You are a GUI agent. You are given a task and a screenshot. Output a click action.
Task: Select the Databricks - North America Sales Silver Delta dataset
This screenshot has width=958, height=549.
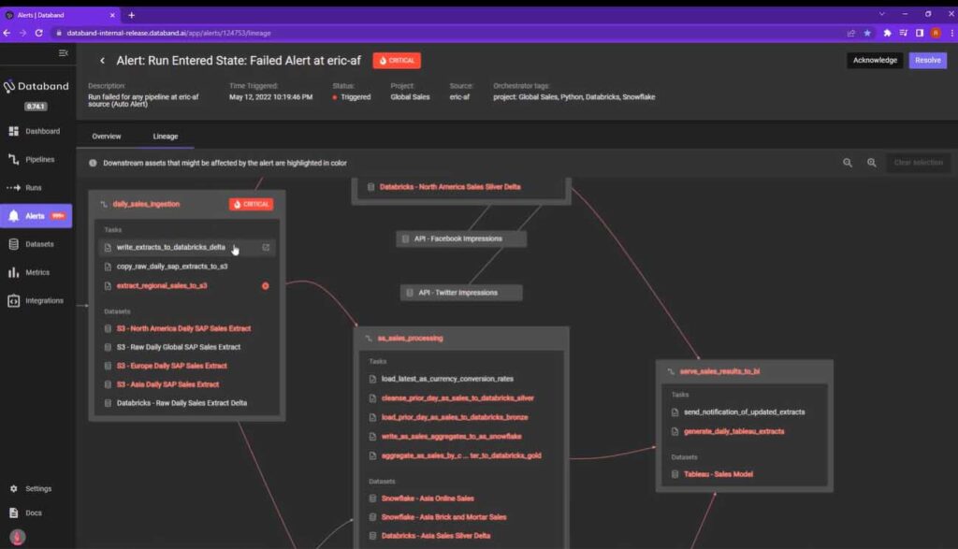coord(450,187)
